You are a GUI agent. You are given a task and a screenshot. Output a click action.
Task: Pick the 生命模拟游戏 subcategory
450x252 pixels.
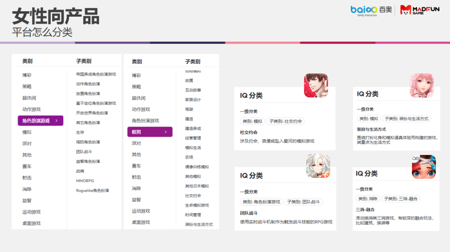(197, 205)
